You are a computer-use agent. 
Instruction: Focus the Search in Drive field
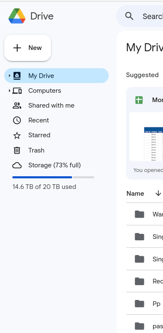140,16
